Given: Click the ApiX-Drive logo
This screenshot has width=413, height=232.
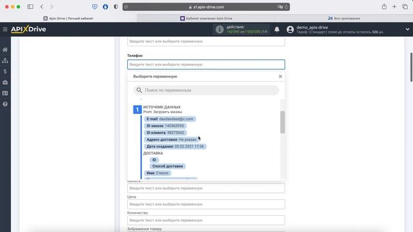Looking at the screenshot, I should point(28,29).
